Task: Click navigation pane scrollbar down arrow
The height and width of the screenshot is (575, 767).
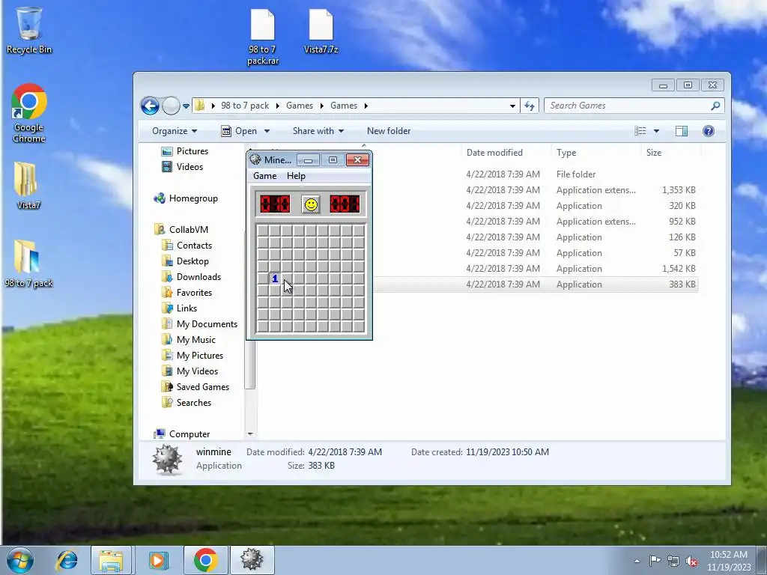Action: [250, 434]
